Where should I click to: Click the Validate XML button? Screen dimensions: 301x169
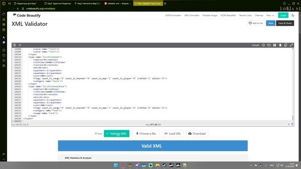point(117,133)
